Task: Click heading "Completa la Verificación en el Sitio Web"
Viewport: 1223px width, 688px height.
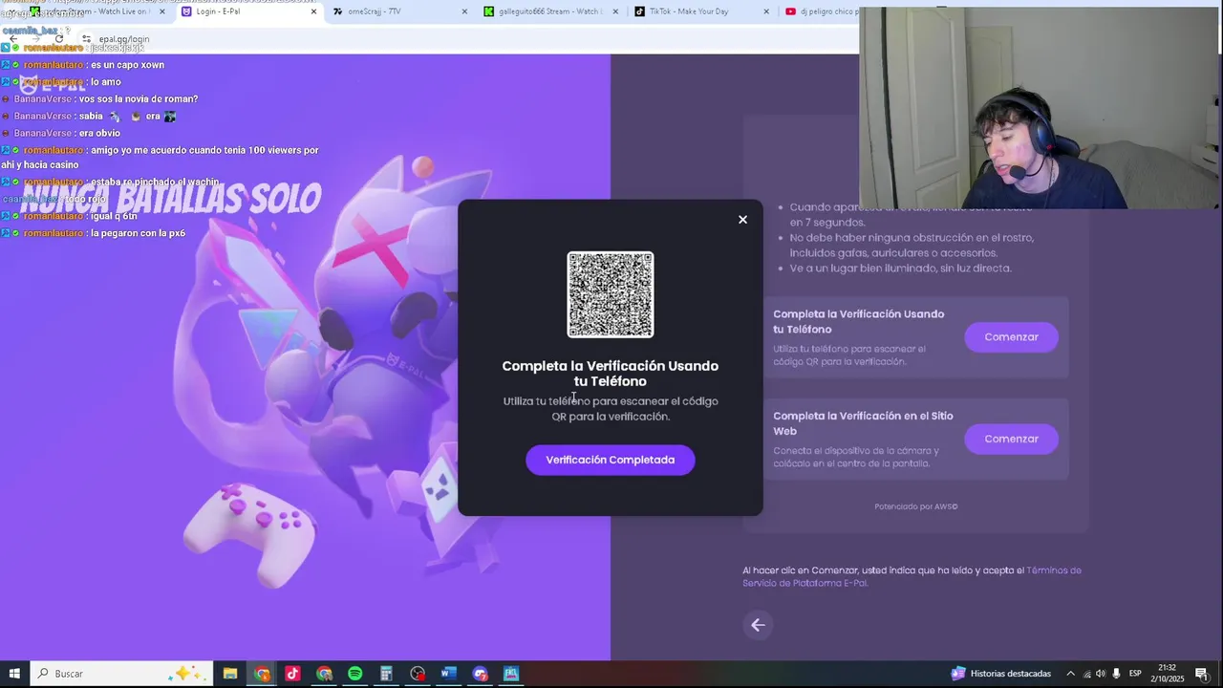Action: pos(863,423)
